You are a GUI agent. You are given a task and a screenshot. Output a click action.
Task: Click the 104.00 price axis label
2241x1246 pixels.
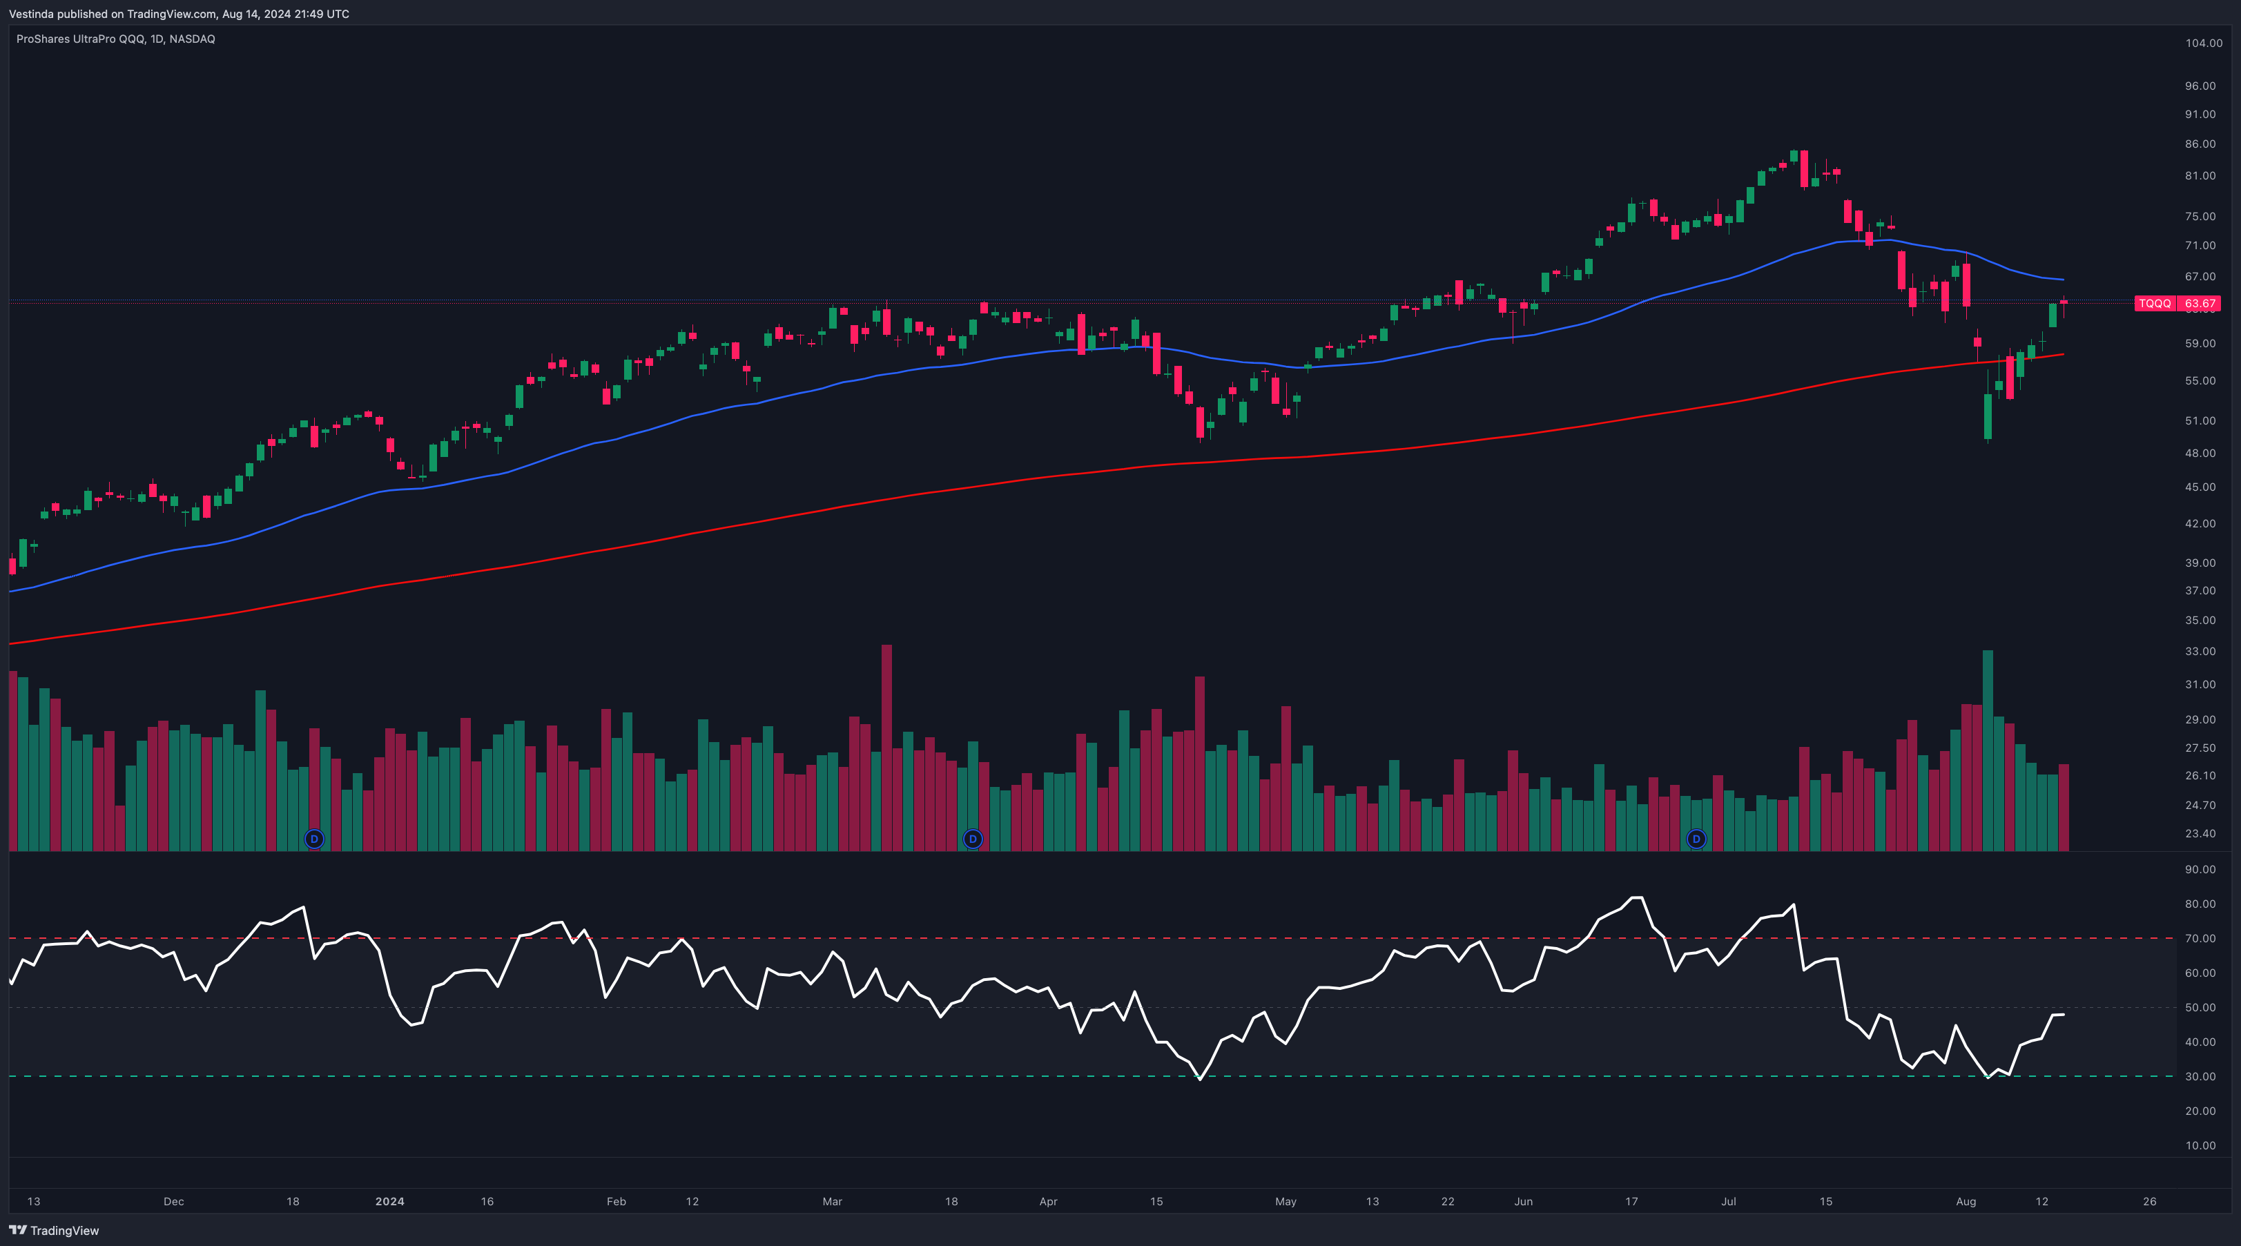[2204, 43]
